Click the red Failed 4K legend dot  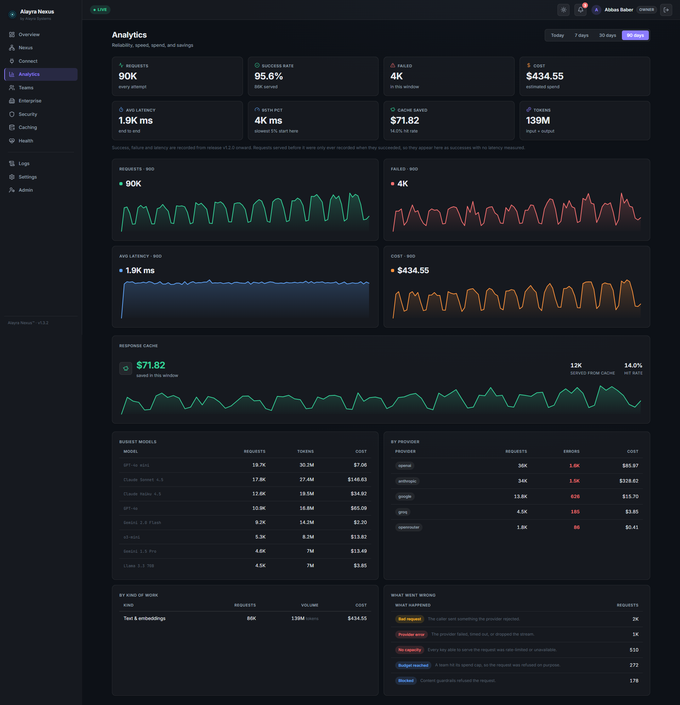pyautogui.click(x=392, y=184)
